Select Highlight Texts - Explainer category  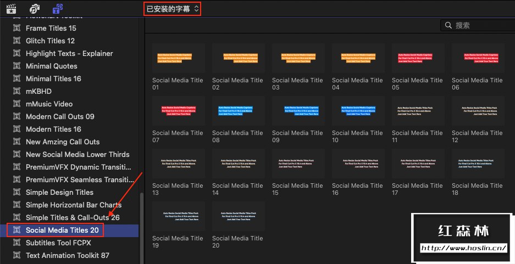69,53
